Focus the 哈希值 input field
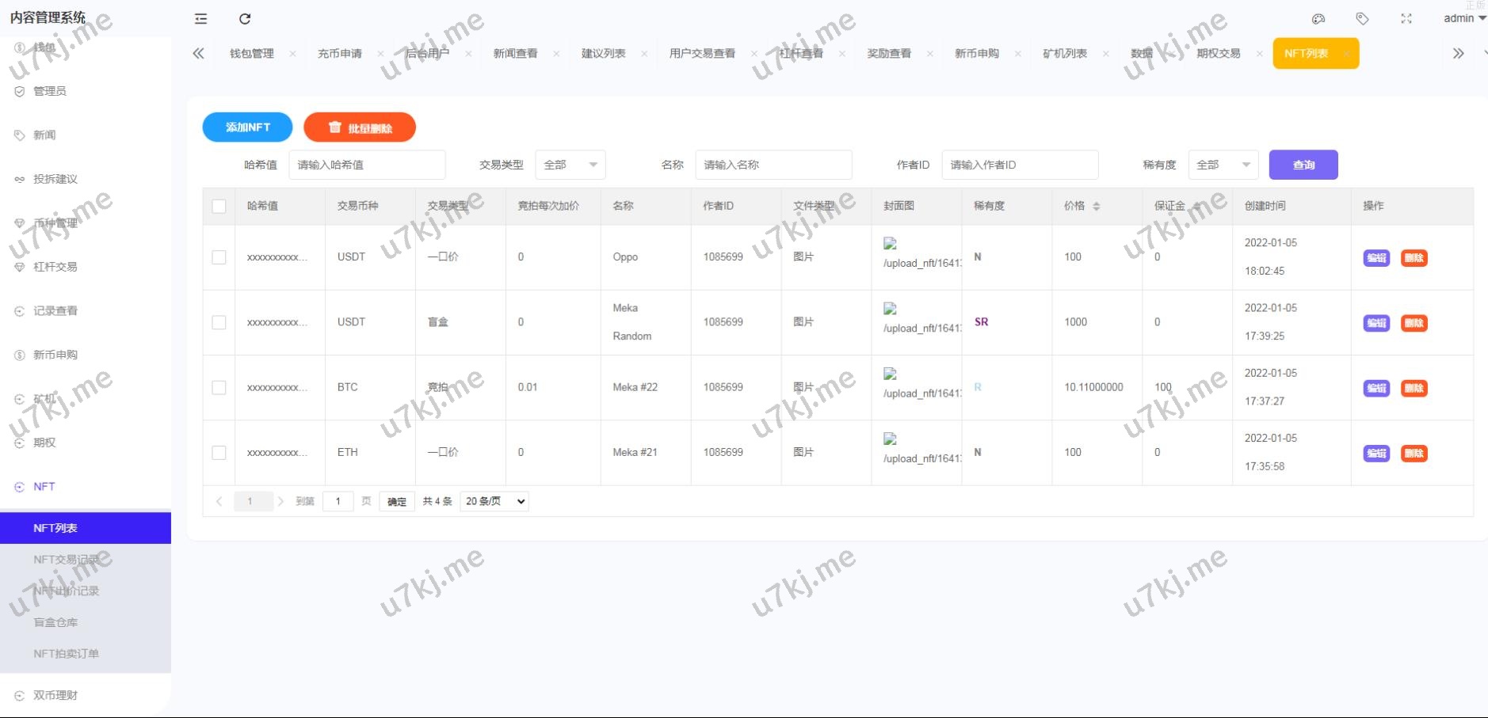This screenshot has height=718, width=1488. click(367, 165)
